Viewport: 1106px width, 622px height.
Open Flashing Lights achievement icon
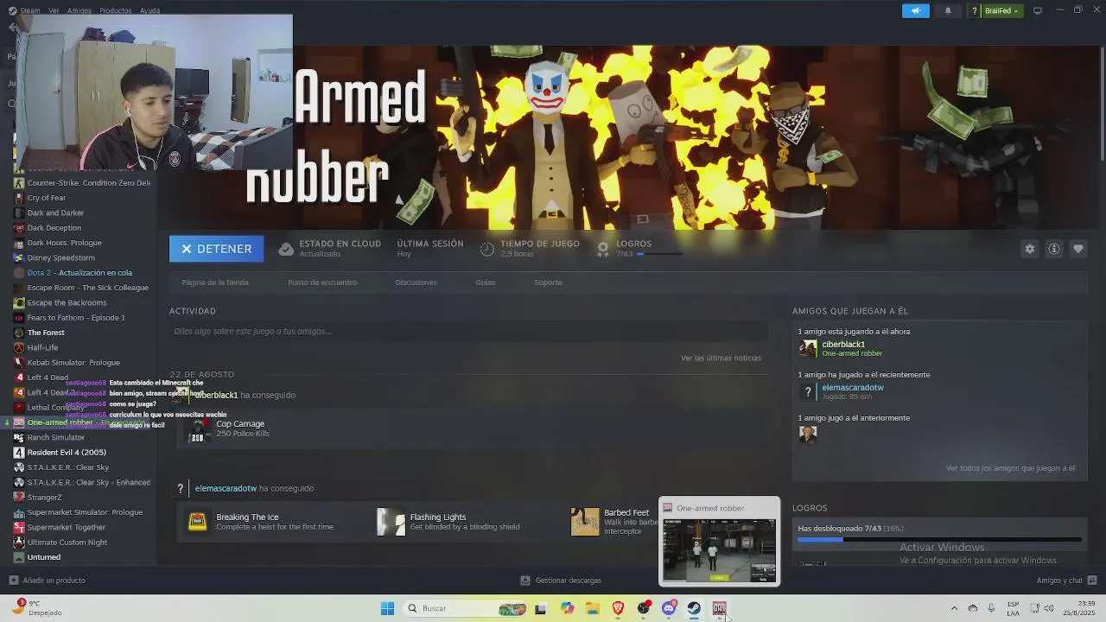tap(391, 522)
